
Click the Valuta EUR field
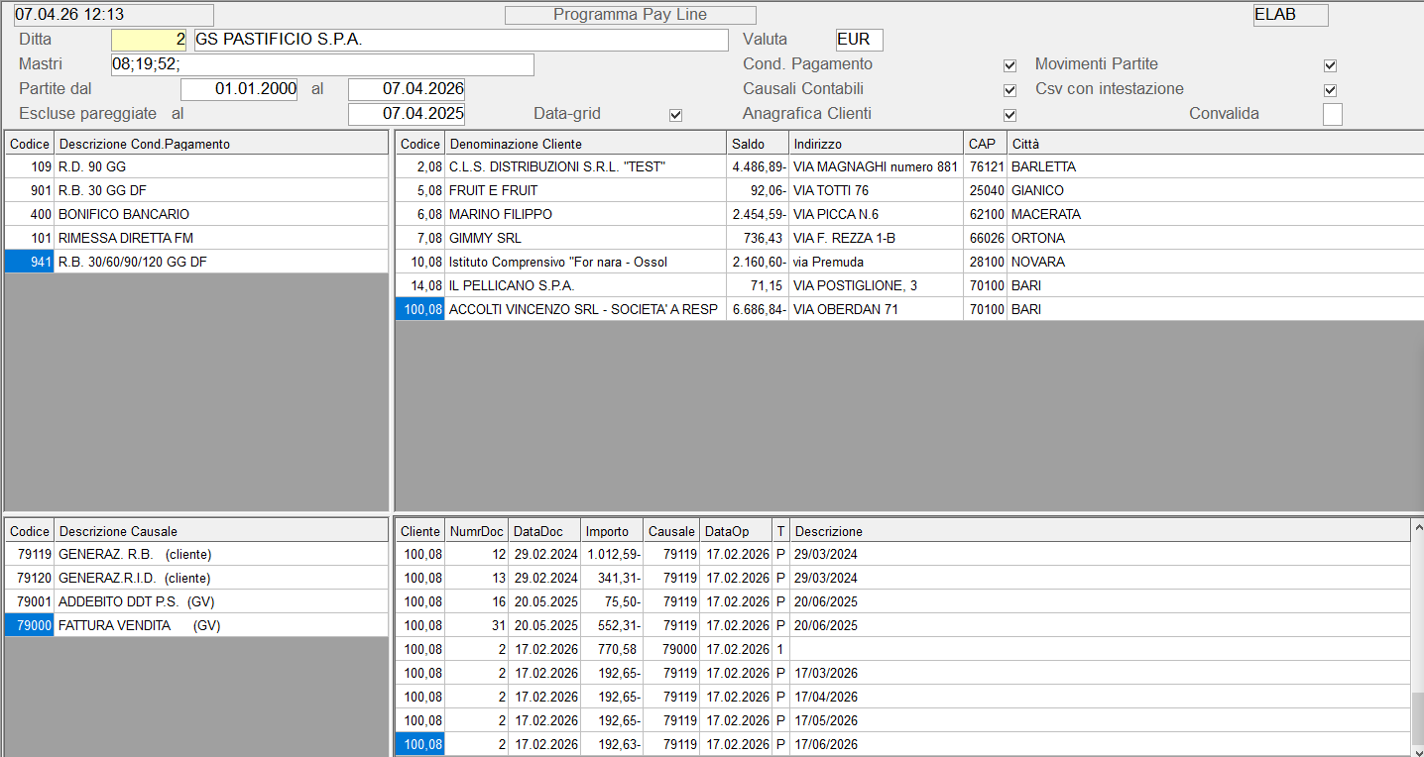(859, 40)
